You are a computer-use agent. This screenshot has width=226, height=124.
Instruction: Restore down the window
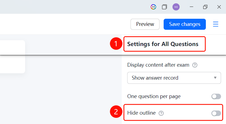pyautogui.click(x=205, y=7)
